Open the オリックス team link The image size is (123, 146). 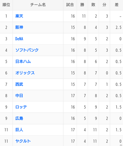25,73
